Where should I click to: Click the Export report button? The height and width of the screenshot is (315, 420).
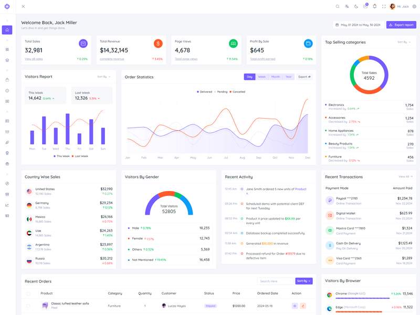pyautogui.click(x=401, y=25)
